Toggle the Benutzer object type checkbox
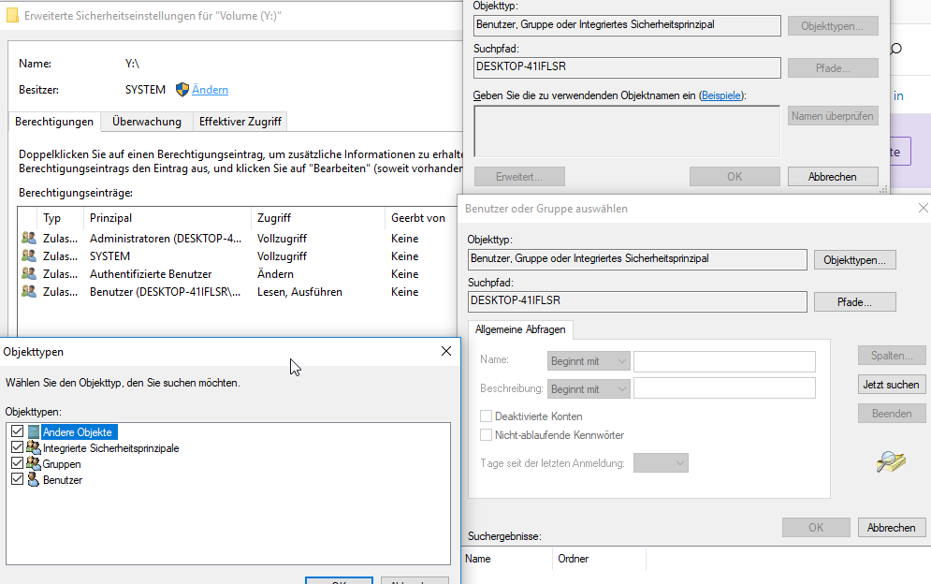931x584 pixels. (x=17, y=479)
